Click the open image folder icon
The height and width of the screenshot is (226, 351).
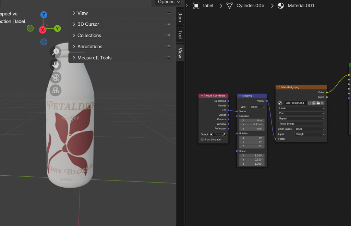[x=318, y=103]
